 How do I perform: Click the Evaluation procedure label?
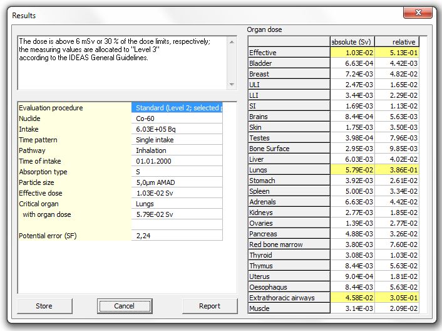51,108
